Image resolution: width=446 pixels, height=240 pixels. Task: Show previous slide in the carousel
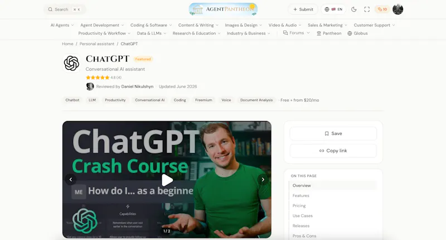pyautogui.click(x=71, y=180)
